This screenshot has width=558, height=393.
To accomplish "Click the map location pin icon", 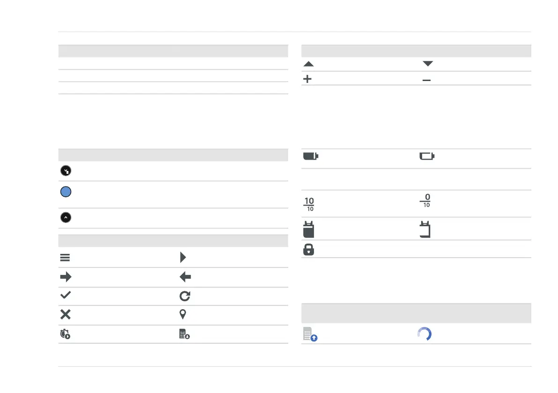I will pyautogui.click(x=183, y=314).
